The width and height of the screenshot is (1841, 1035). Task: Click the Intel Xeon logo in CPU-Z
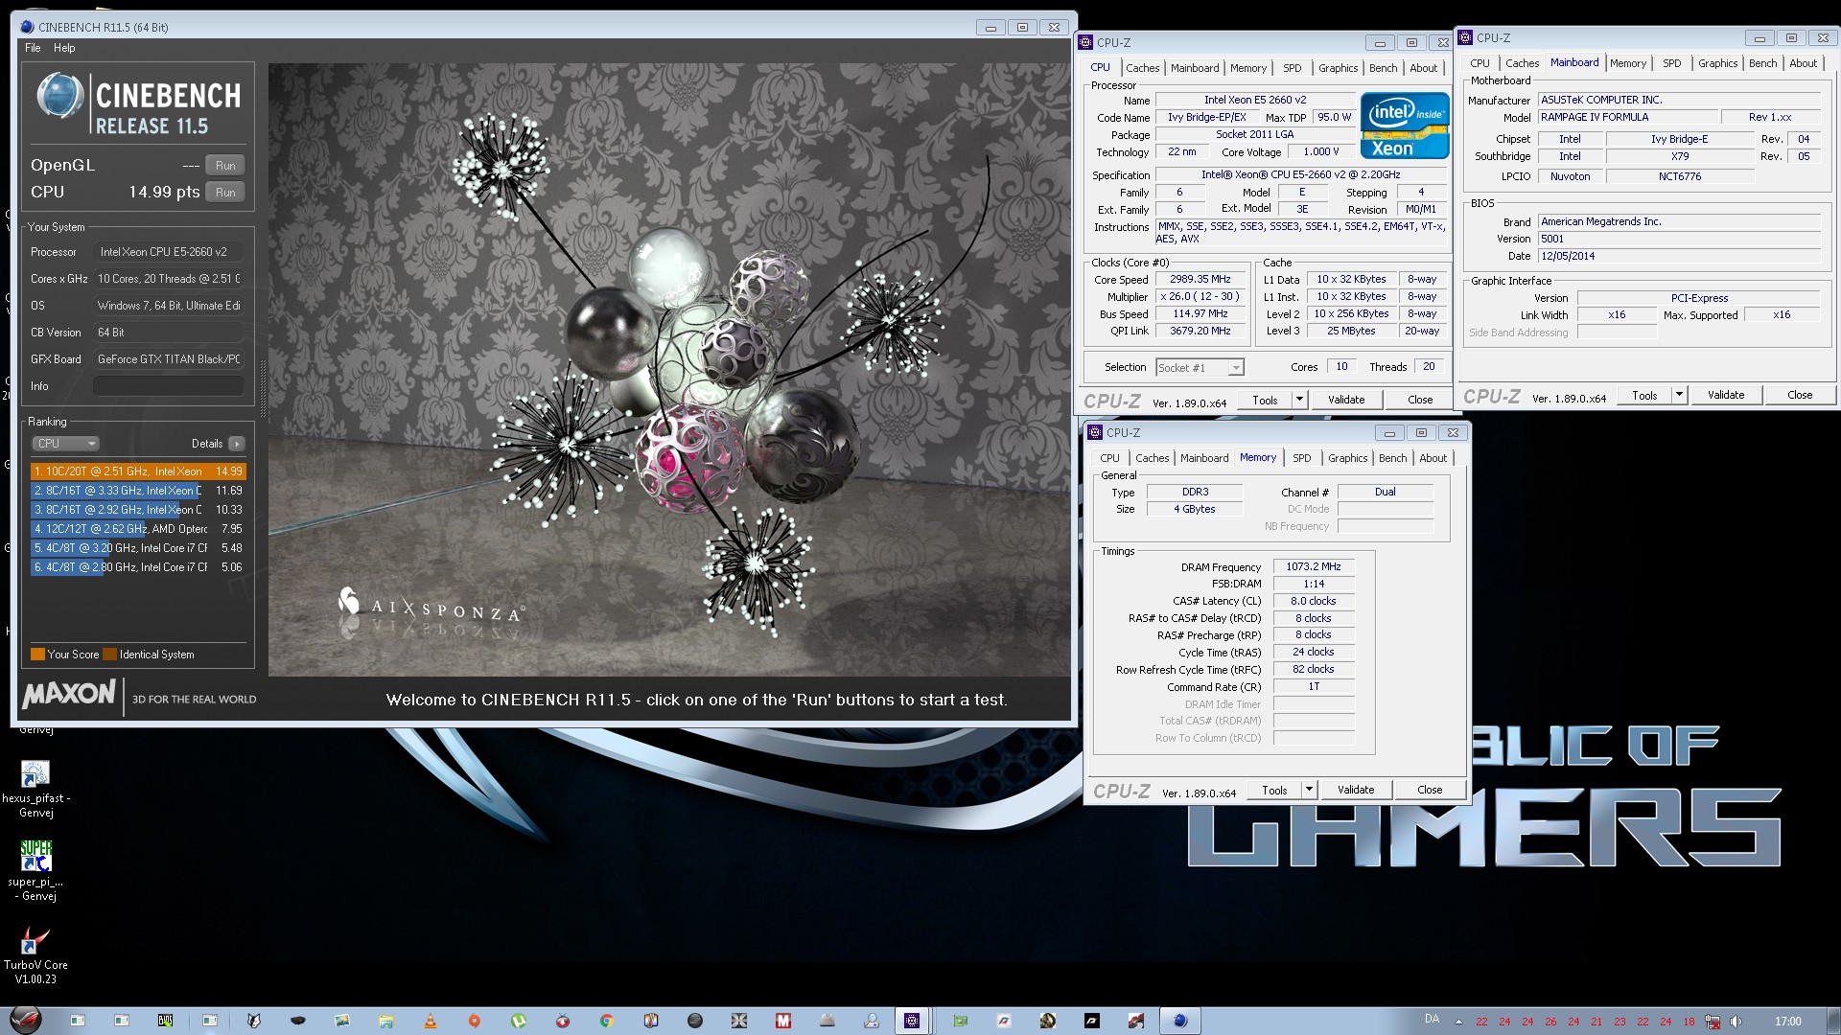[x=1404, y=126]
